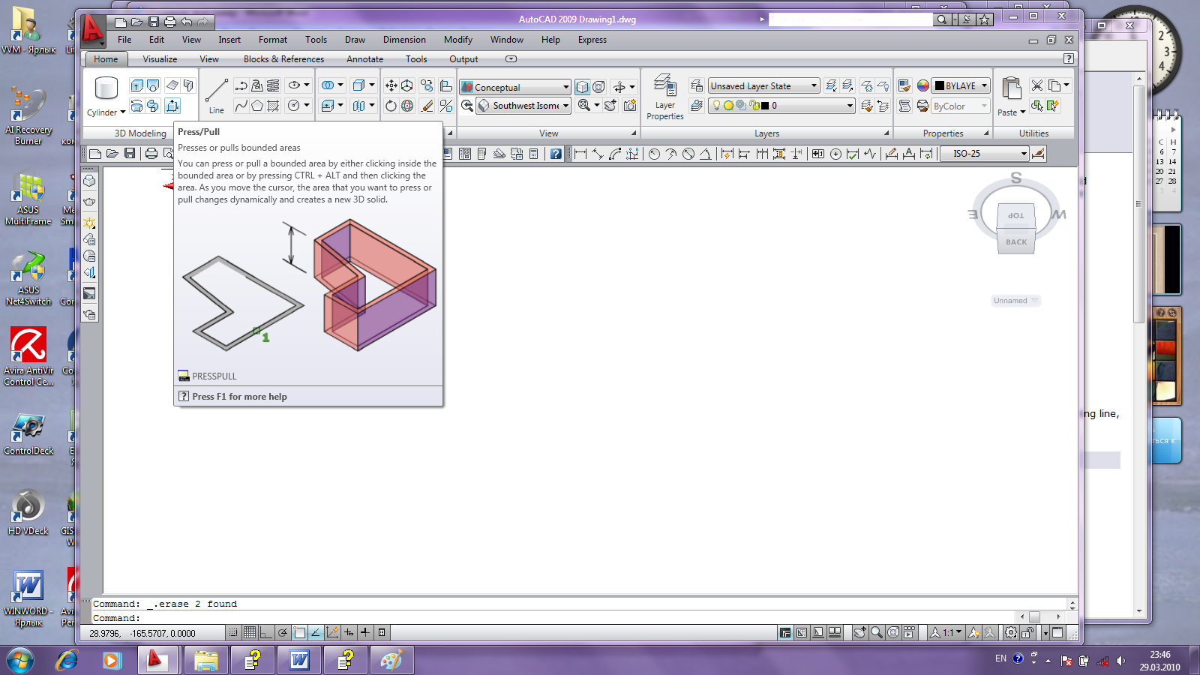
Task: Select the Scale percent tool icon
Action: (445, 106)
